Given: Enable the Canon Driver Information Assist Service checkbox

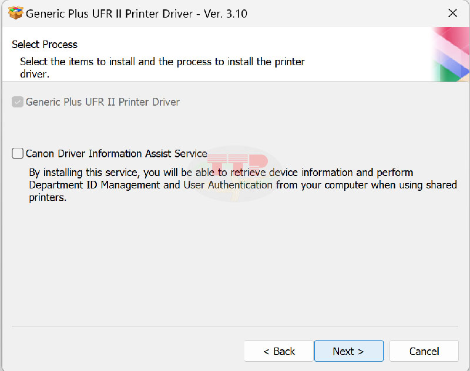Looking at the screenshot, I should (17, 153).
